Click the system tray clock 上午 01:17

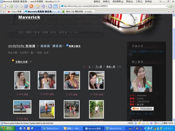[x=168, y=129]
